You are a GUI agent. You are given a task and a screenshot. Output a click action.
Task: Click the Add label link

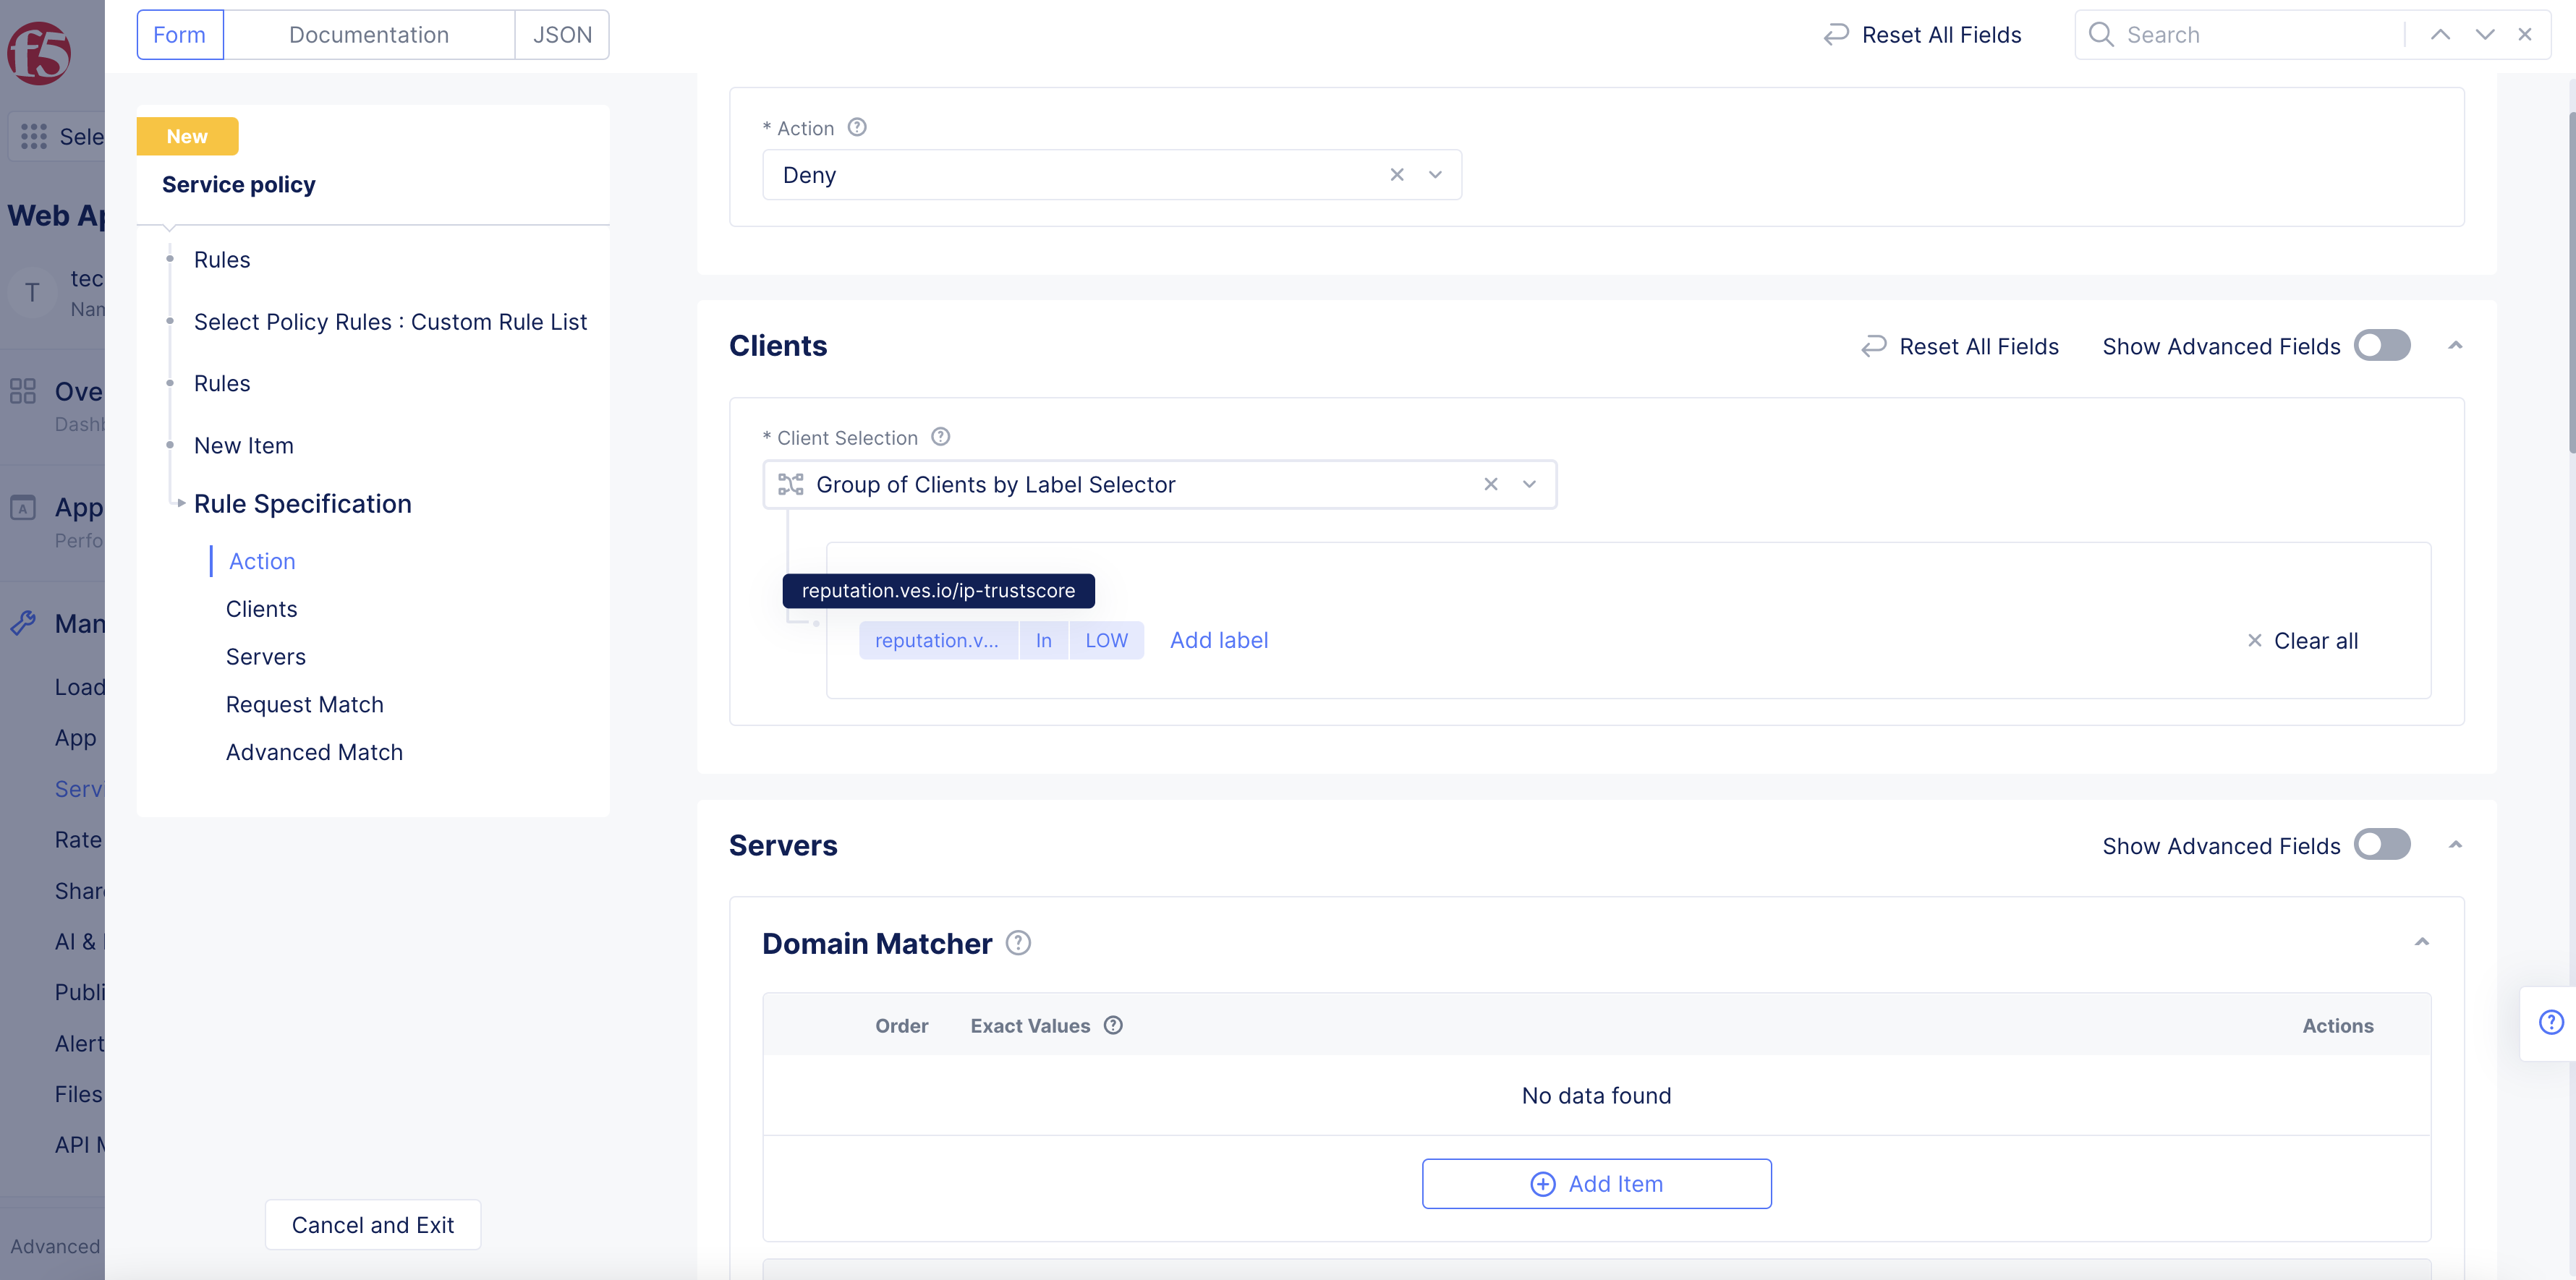[x=1218, y=640]
